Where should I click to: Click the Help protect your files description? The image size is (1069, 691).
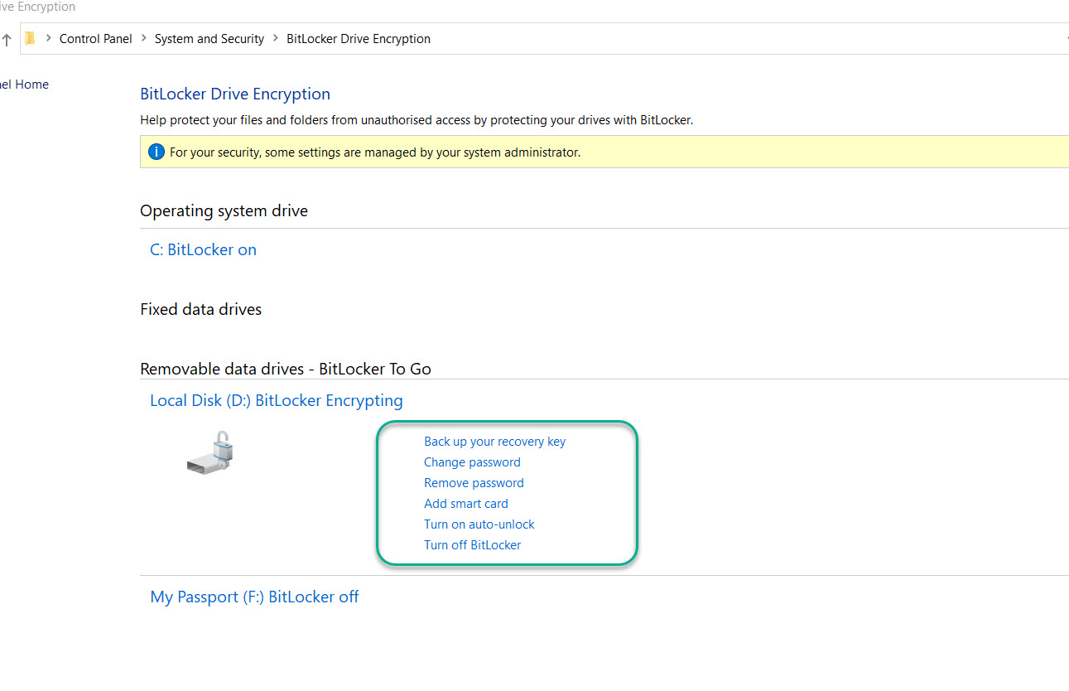click(x=417, y=120)
